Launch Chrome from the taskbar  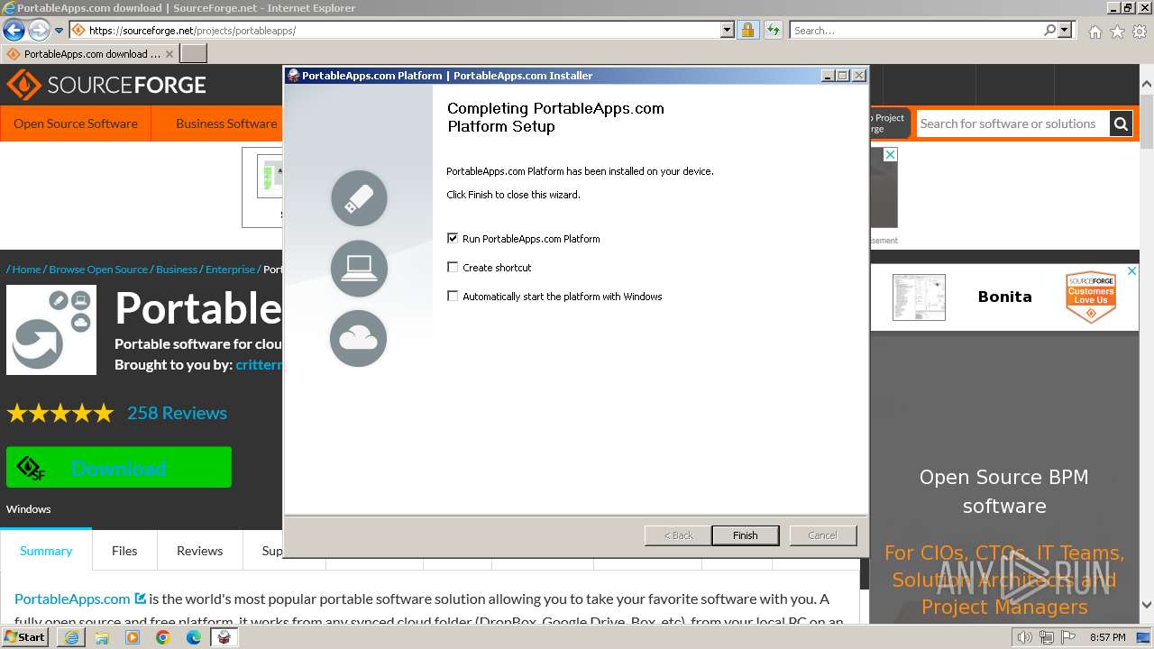pyautogui.click(x=163, y=637)
